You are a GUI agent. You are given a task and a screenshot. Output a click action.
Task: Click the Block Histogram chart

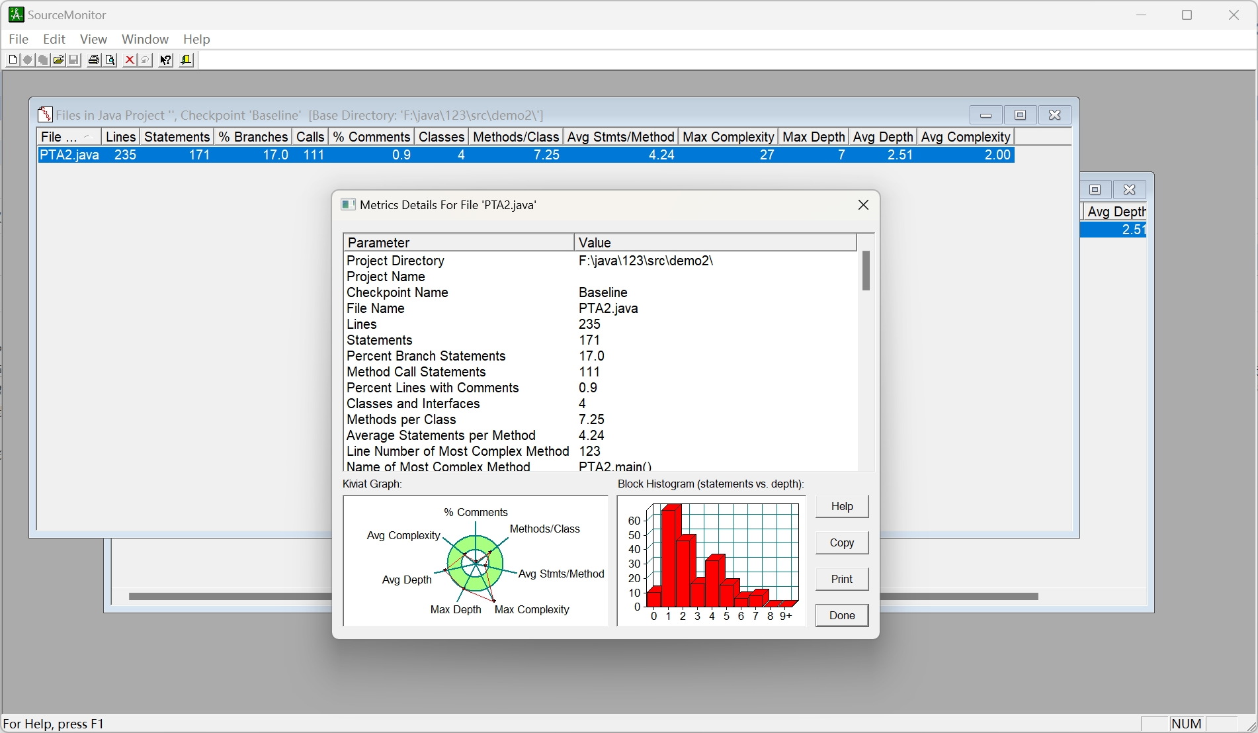[x=712, y=560]
